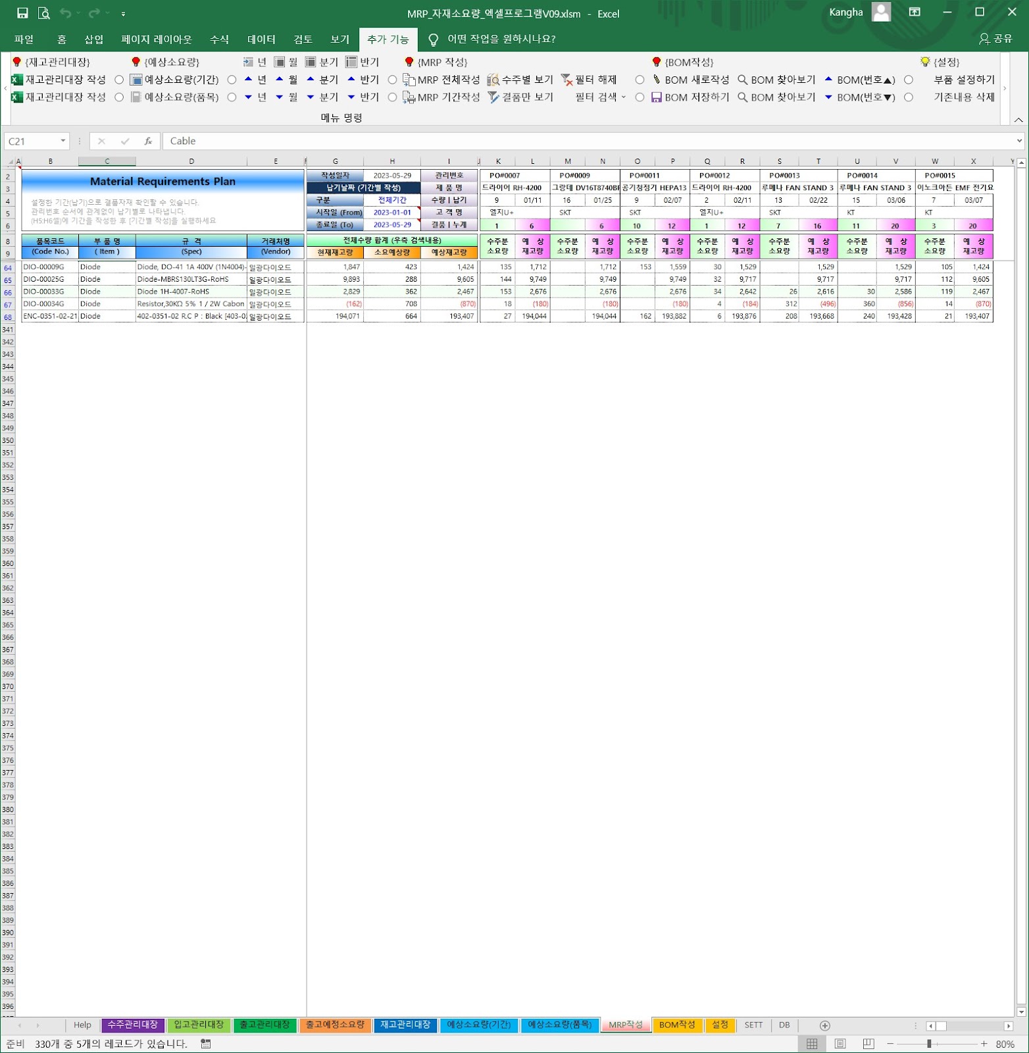This screenshot has height=1053, width=1029.
Task: Switch to Page Break Preview in status bar
Action: tap(868, 1044)
